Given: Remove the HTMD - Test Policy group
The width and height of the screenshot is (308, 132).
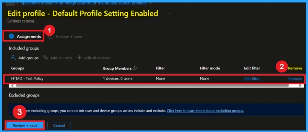Looking at the screenshot, I should coord(295,79).
